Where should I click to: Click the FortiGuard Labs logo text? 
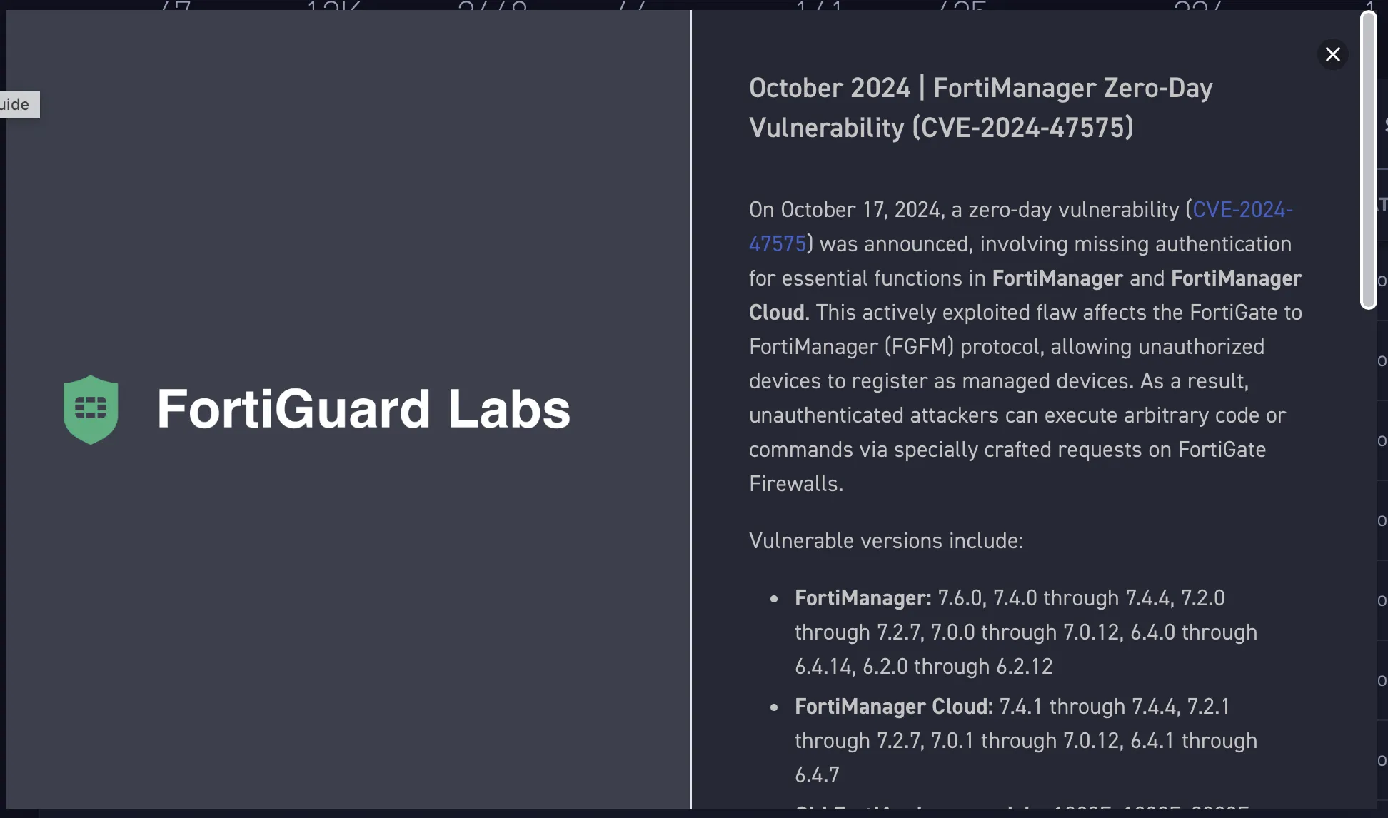point(363,409)
